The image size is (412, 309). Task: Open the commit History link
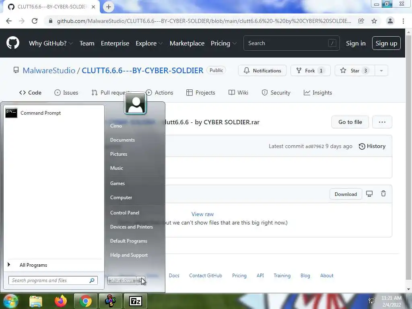pos(372,146)
